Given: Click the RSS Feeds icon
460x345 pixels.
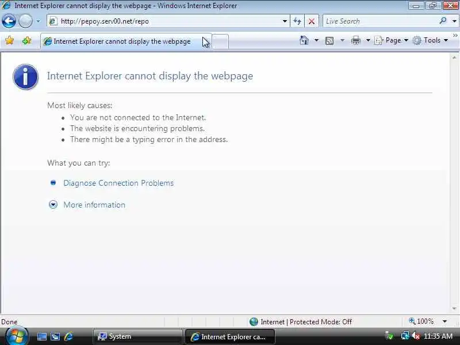Looking at the screenshot, I should [x=329, y=40].
